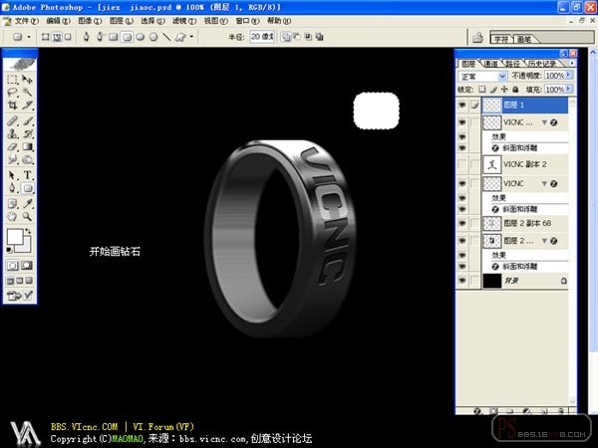Collapse effects of 图层 2 layer
This screenshot has height=448, width=598.
544,241
